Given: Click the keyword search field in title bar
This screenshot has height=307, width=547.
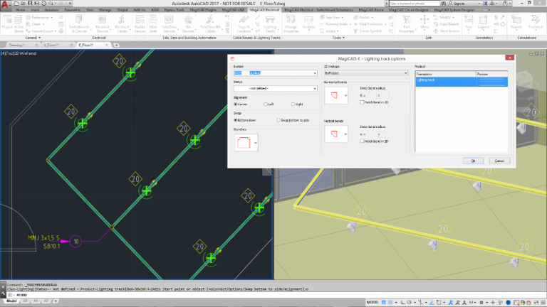Looking at the screenshot, I should 415,4.
